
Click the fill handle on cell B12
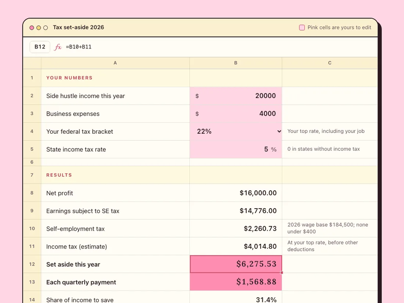click(282, 273)
